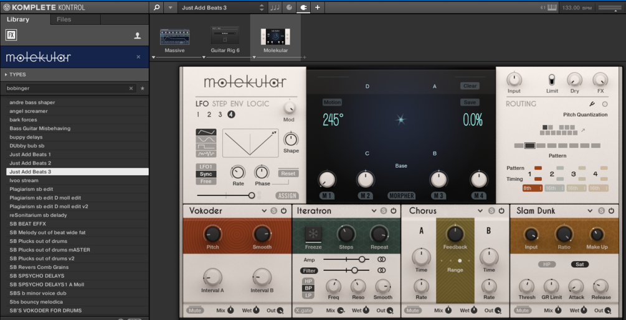Select the HP filter type in Iteratron
The height and width of the screenshot is (320, 626).
pos(308,281)
